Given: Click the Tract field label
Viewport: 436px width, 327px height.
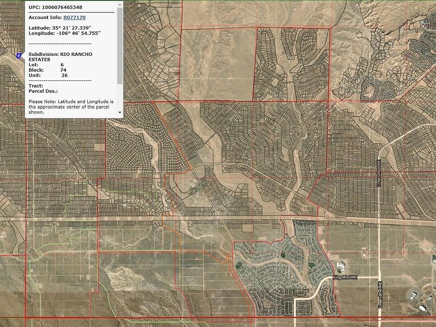Looking at the screenshot, I should coord(35,86).
